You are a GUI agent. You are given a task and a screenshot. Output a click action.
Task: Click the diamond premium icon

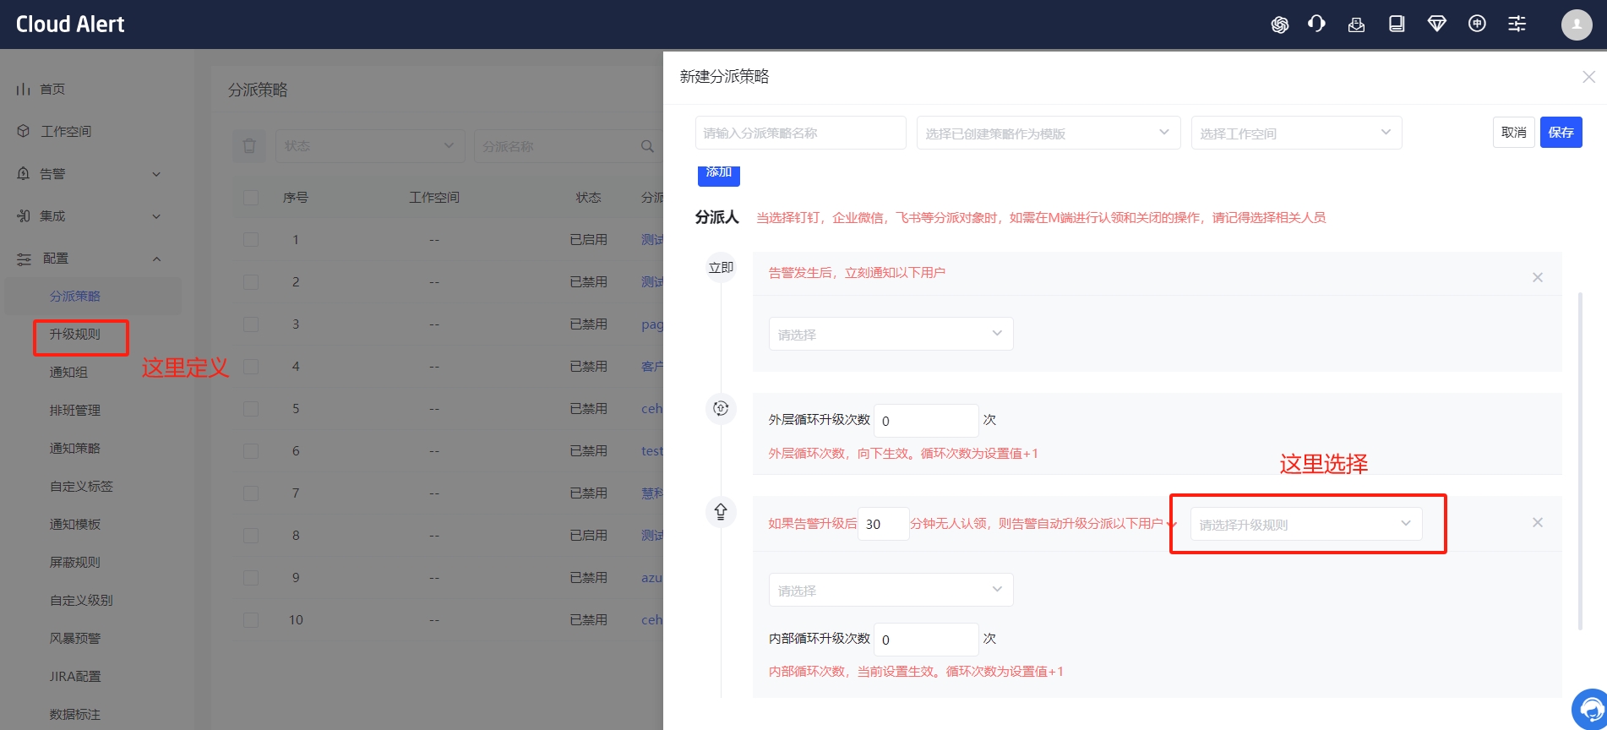point(1436,24)
